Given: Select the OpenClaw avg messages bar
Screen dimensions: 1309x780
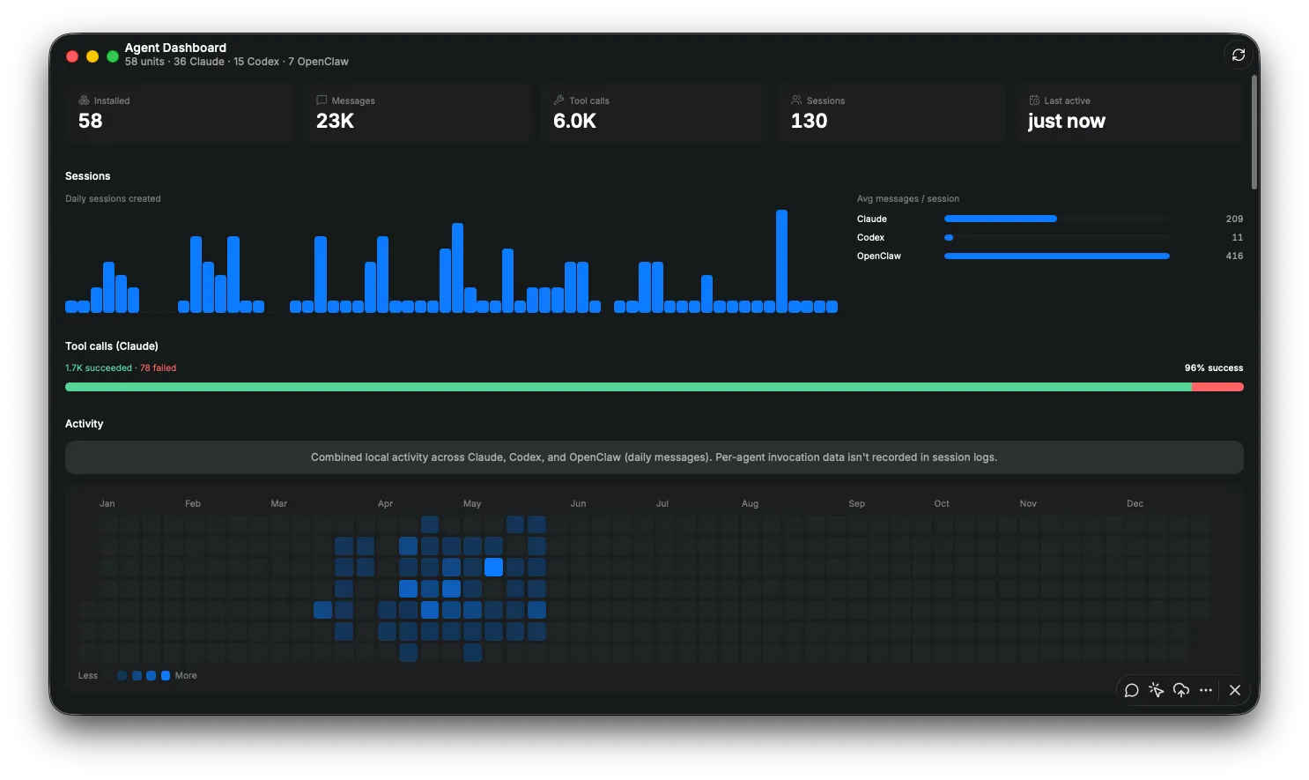Looking at the screenshot, I should pos(1057,256).
